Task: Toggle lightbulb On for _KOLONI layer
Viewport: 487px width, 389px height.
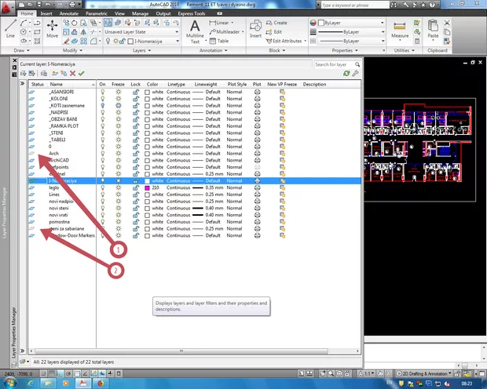Action: click(102, 99)
